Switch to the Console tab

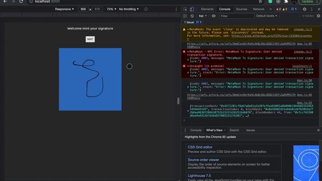coord(225,9)
